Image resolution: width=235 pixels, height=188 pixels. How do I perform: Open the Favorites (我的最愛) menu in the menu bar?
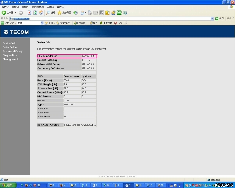tap(38, 7)
